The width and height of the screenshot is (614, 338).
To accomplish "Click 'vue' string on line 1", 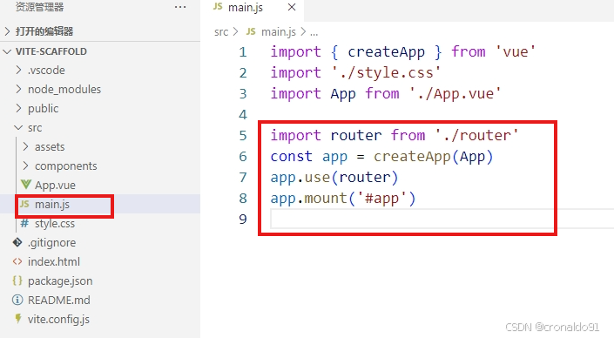I will coord(515,51).
